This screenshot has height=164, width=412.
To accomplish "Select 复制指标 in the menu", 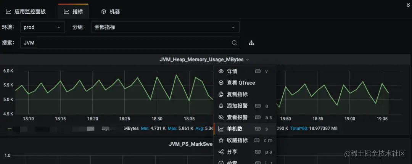I will [245, 94].
